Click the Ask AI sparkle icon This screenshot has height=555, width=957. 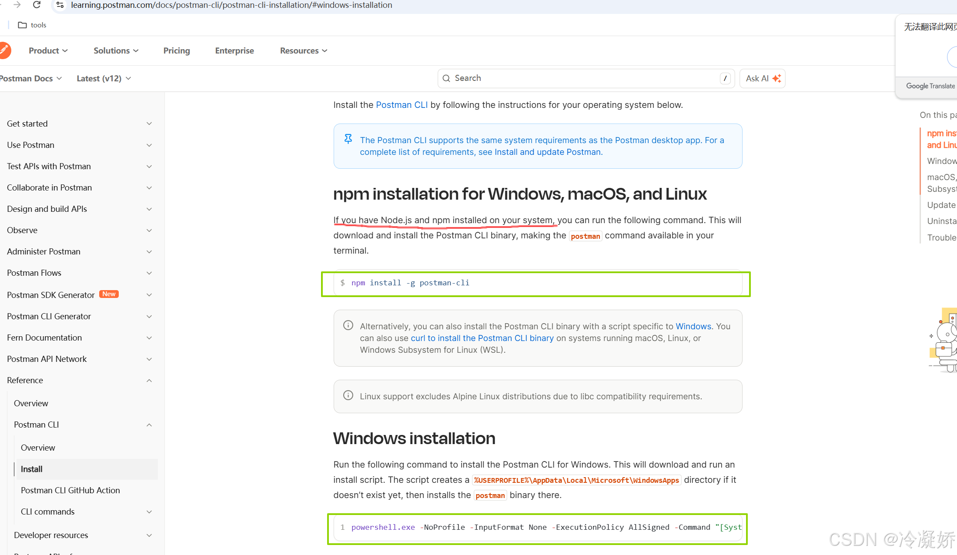pos(776,78)
